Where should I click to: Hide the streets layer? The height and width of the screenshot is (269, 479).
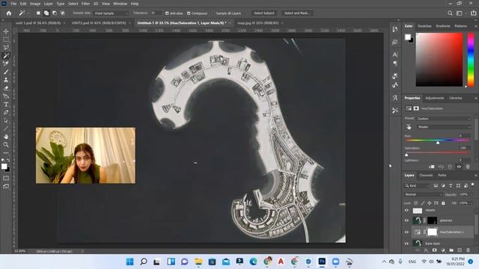click(406, 211)
